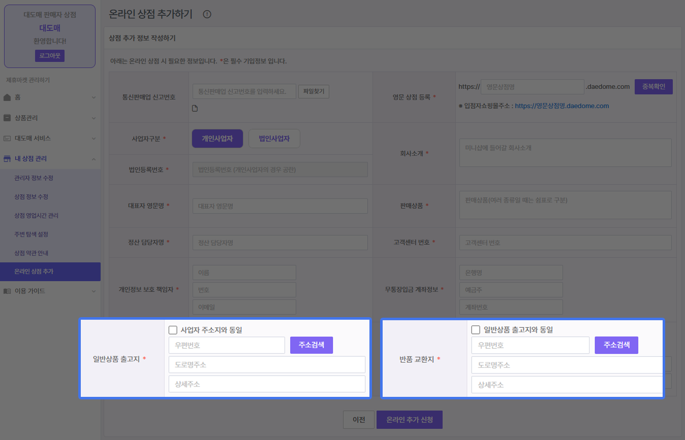Expand the 홈 menu chevron
Screen dimensions: 685x440
[94, 97]
